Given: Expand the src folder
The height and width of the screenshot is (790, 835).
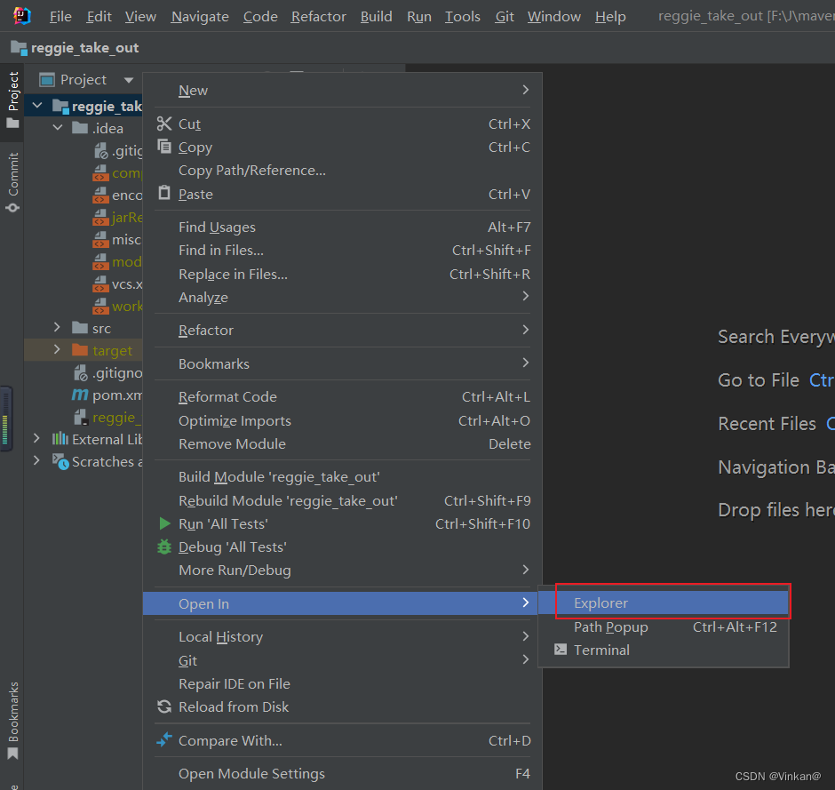Looking at the screenshot, I should point(55,328).
